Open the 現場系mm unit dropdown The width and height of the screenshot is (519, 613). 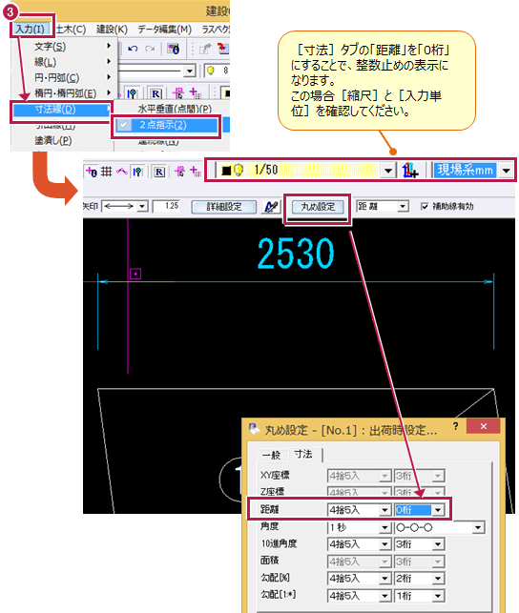tap(506, 171)
